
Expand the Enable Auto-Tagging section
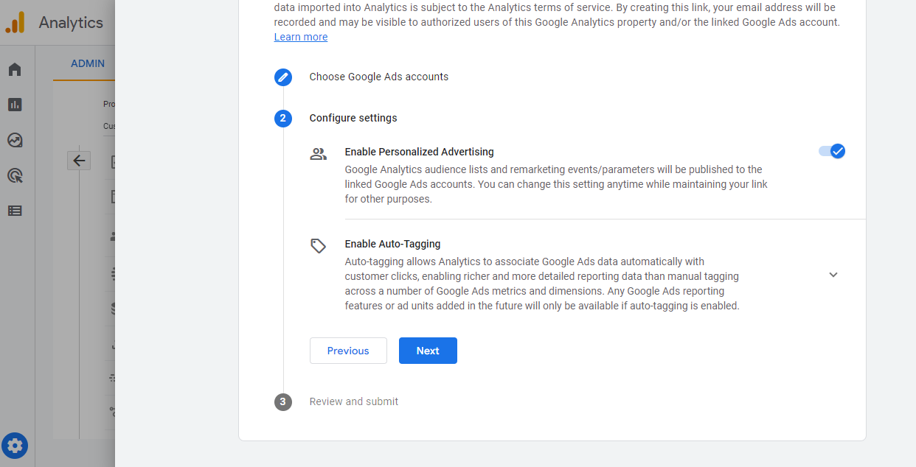click(x=833, y=275)
